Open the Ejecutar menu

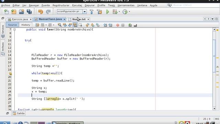point(77,6)
